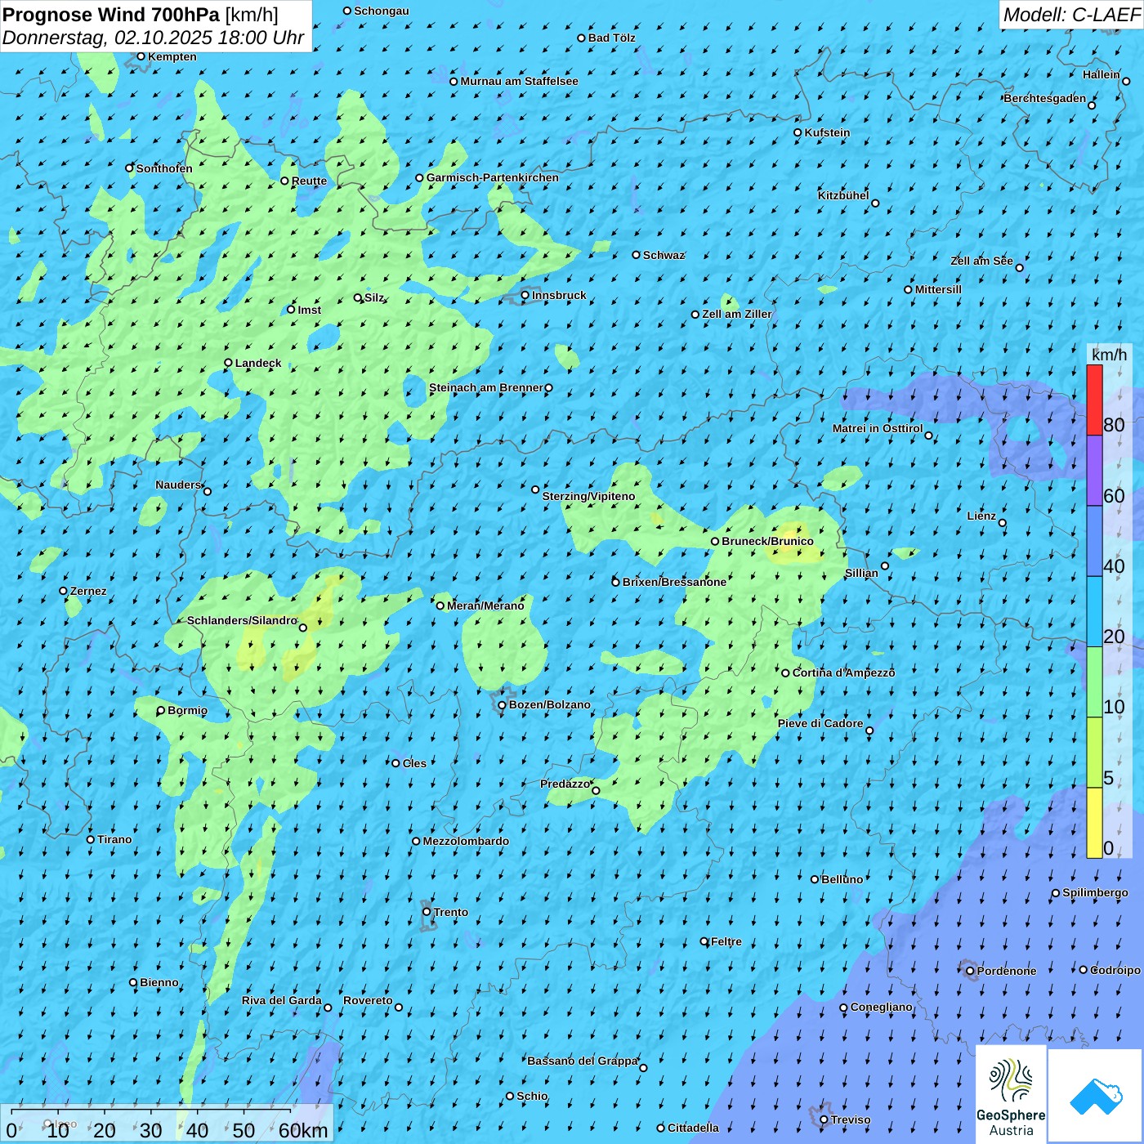The width and height of the screenshot is (1144, 1144).
Task: Click the '80' value on the legend
Action: coord(1114,425)
